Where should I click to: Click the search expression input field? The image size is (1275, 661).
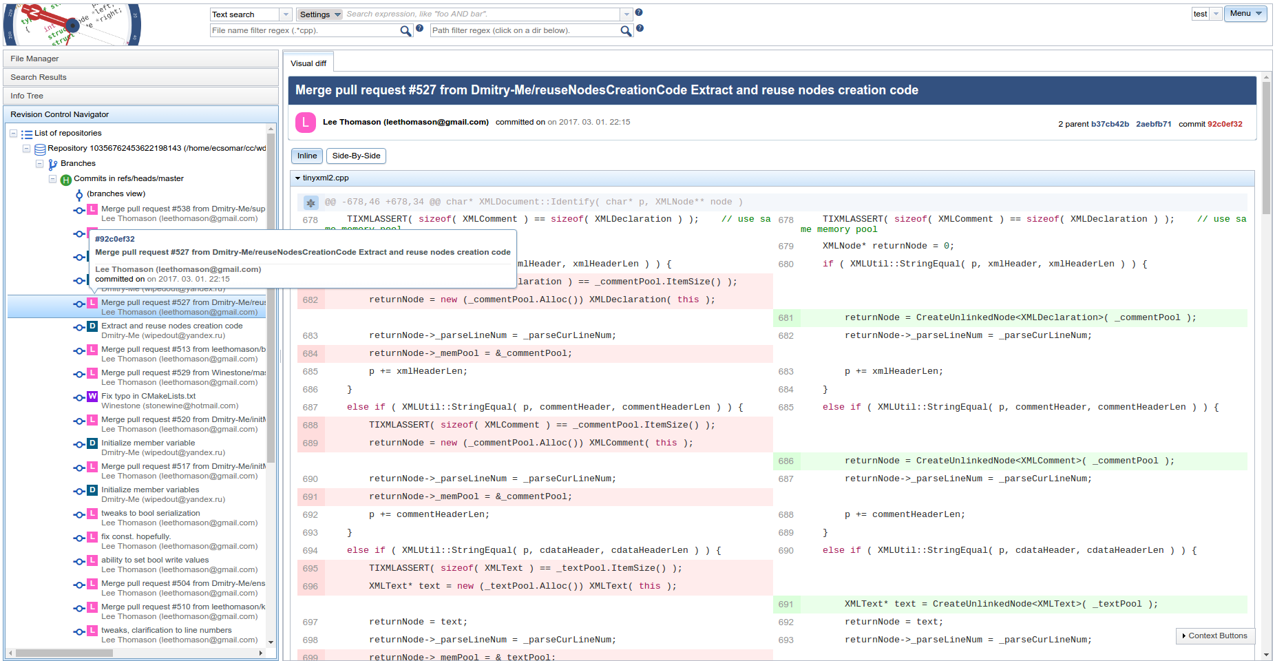click(482, 14)
